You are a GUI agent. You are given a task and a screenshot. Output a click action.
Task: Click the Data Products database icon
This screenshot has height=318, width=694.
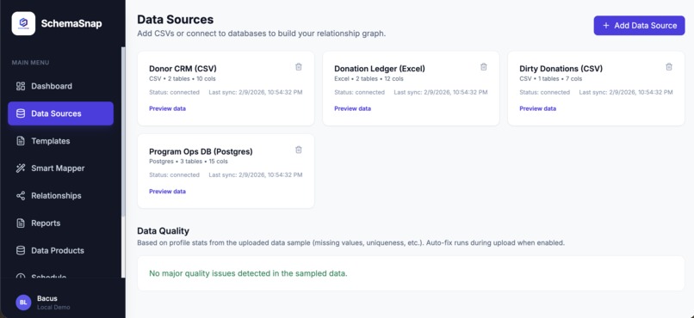tap(21, 250)
